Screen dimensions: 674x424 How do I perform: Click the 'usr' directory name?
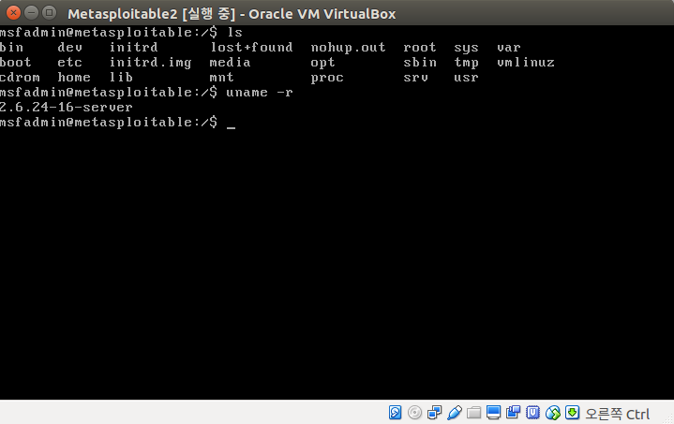466,78
